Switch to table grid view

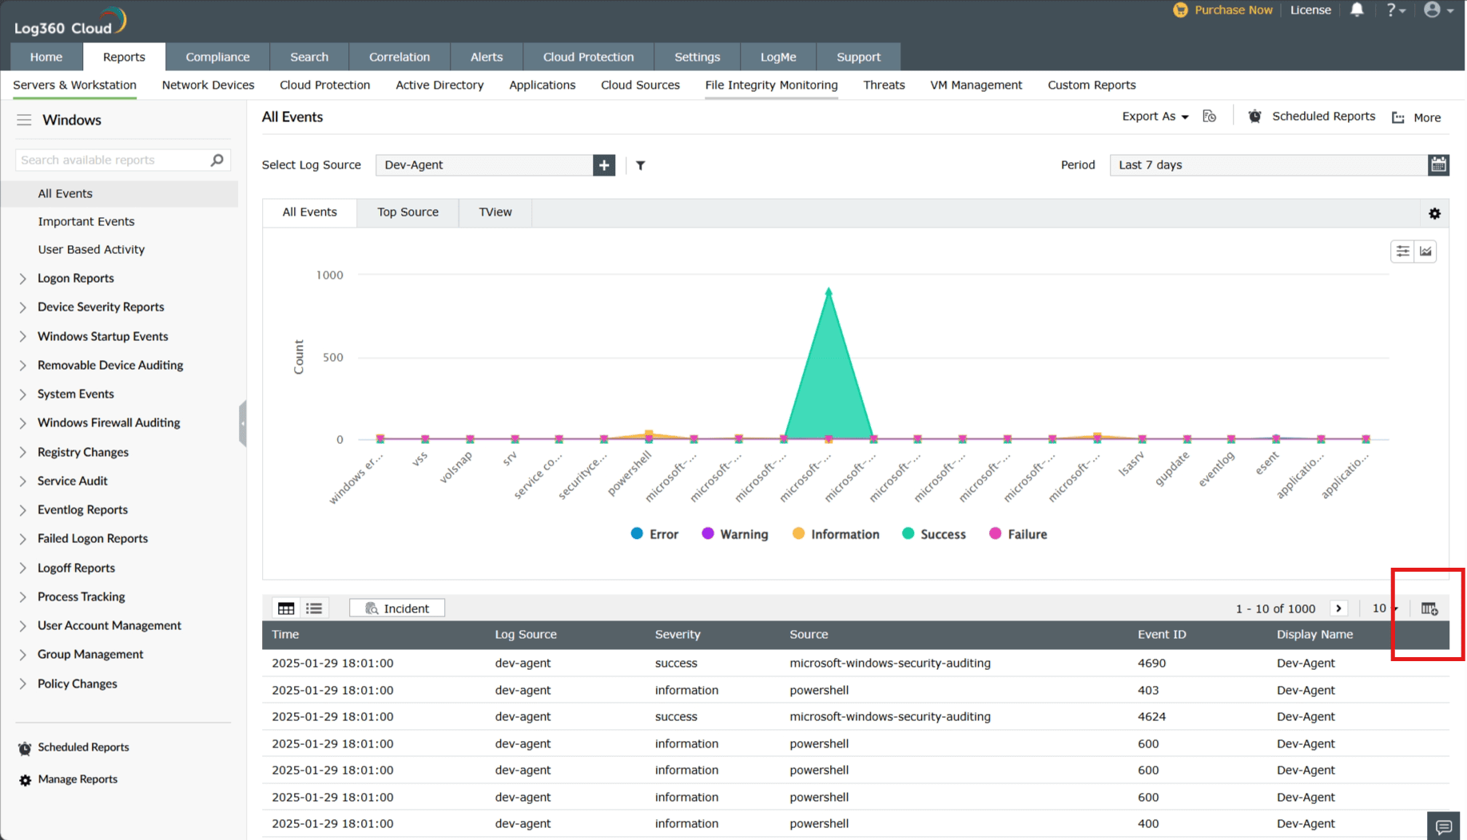coord(286,608)
